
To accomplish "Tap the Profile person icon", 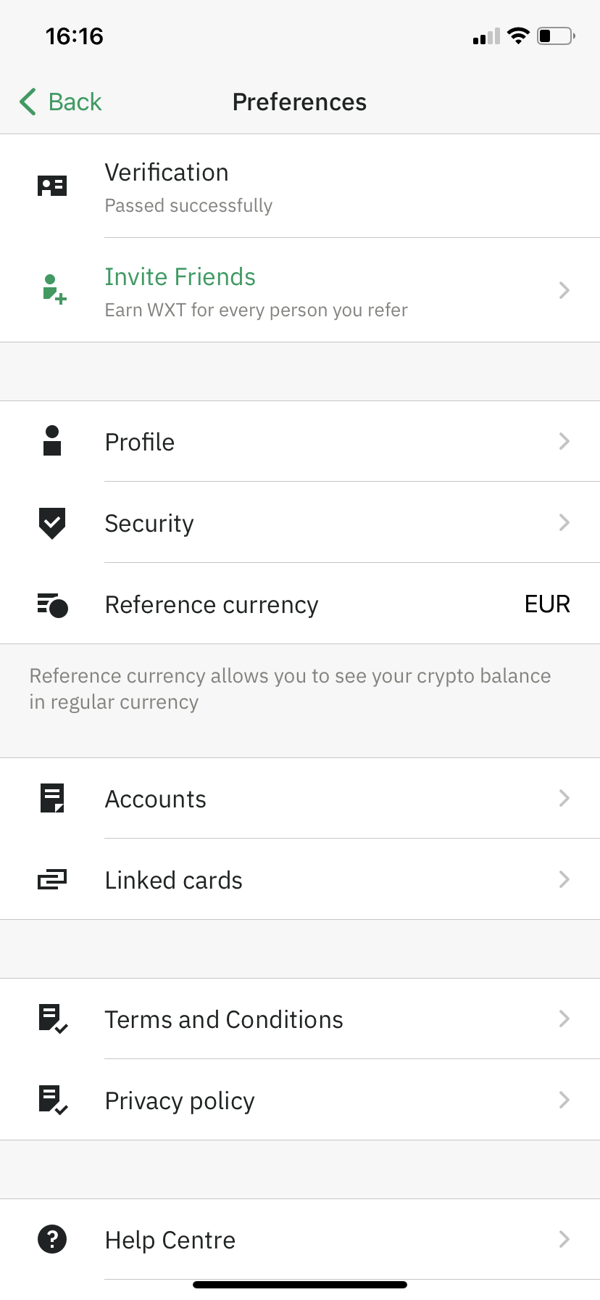I will [x=52, y=441].
